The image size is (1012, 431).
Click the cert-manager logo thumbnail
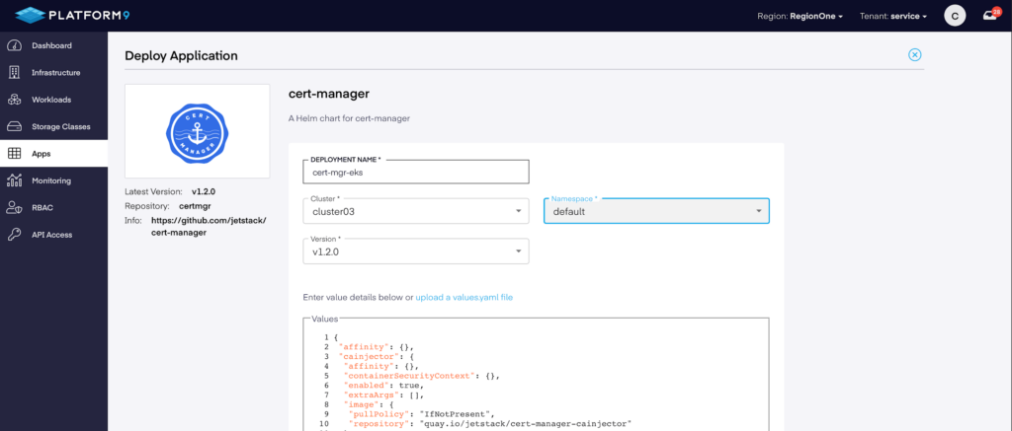[198, 131]
